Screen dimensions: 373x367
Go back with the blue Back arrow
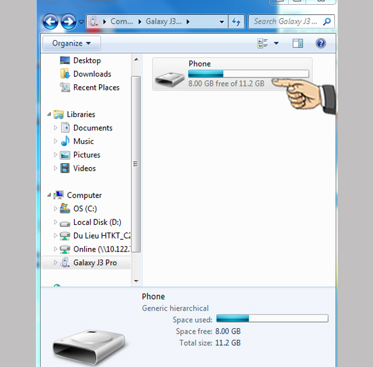[50, 22]
